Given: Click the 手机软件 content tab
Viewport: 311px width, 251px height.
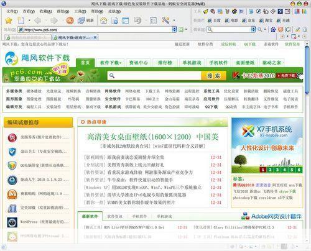Looking at the screenshot, I should coord(139,217).
